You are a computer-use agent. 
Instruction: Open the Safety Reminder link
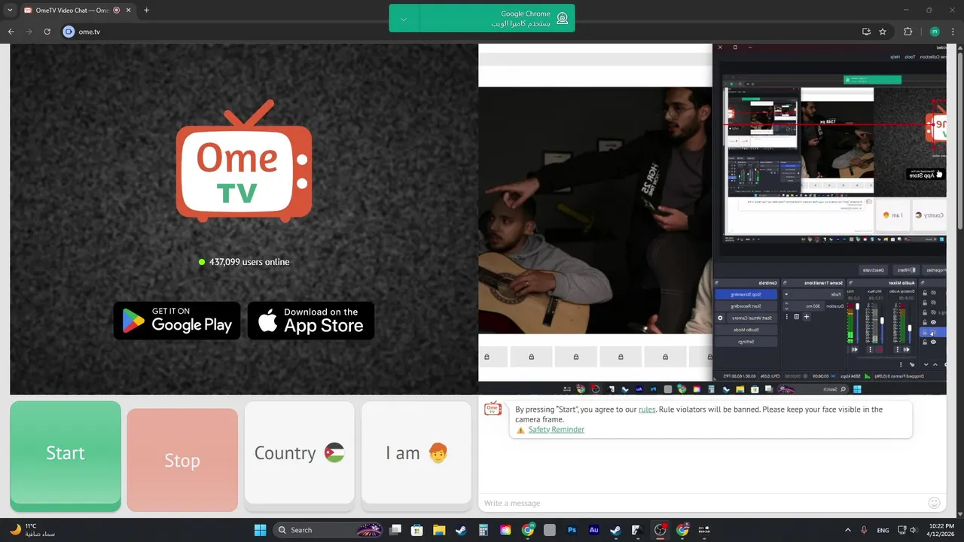tap(556, 429)
